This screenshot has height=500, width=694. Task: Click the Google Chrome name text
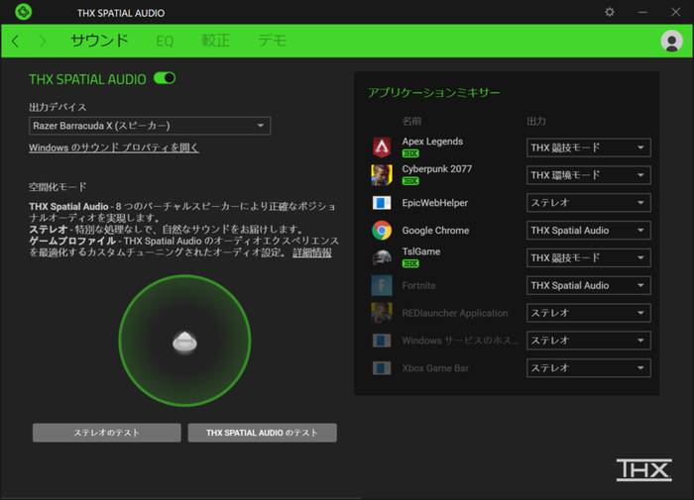pos(435,231)
